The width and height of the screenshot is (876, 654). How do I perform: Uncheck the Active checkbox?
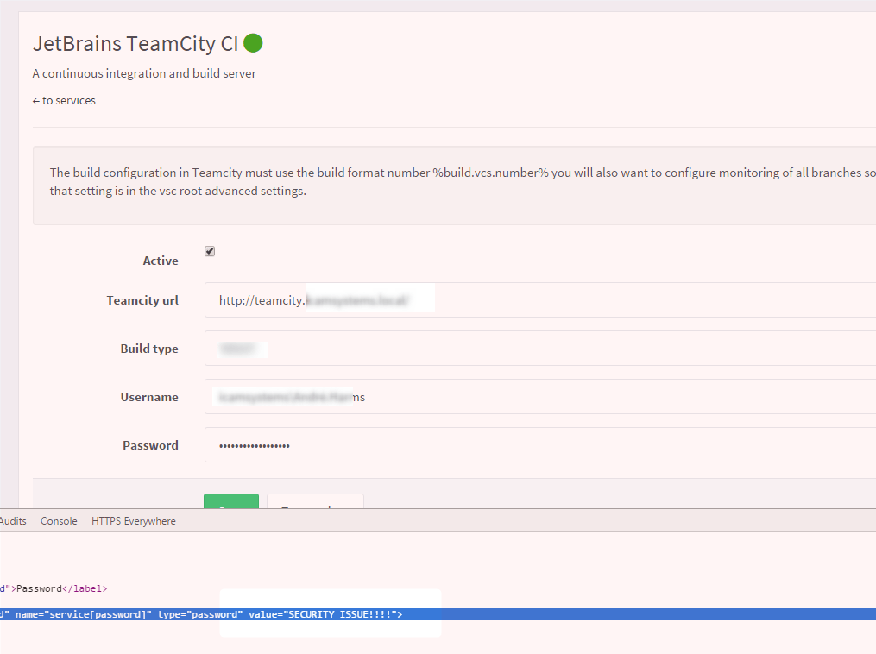(x=210, y=251)
